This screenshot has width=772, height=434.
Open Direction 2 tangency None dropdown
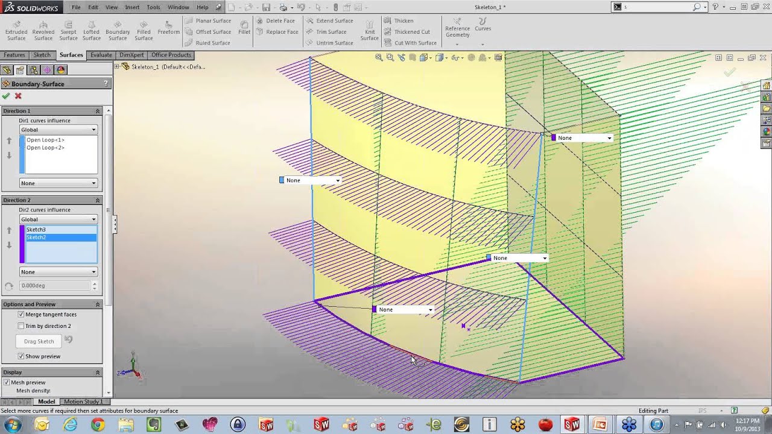coord(59,272)
